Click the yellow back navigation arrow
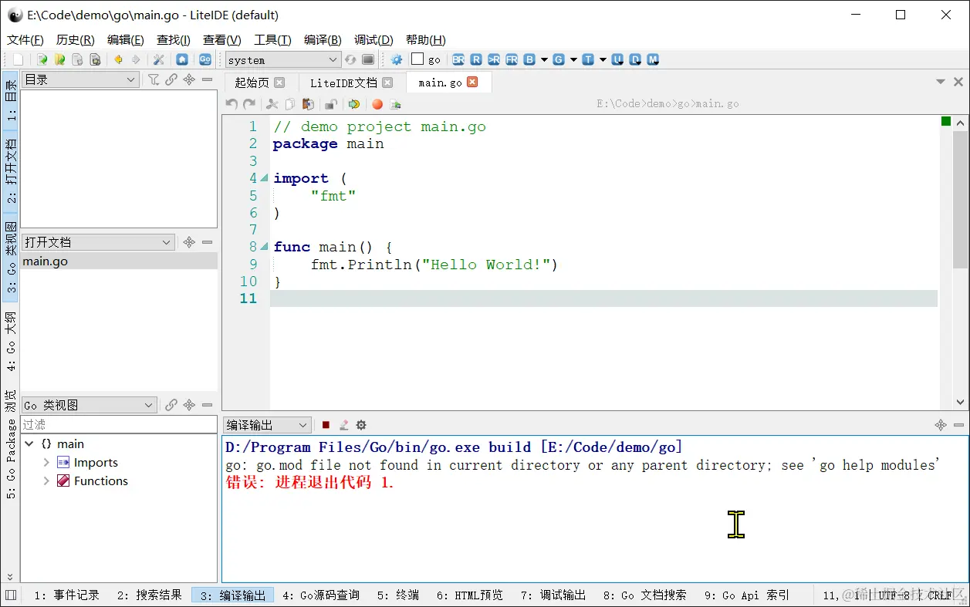Screen dimensions: 970x607 (x=118, y=59)
